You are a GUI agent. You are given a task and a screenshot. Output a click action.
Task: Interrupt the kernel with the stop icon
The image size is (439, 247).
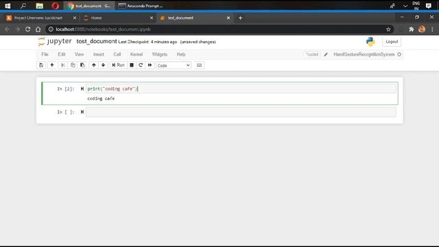pos(132,65)
